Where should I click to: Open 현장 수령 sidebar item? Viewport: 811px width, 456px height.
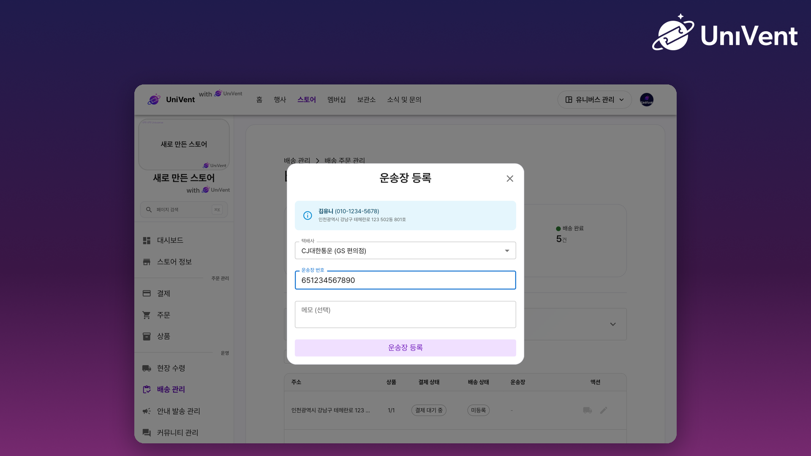(x=184, y=368)
